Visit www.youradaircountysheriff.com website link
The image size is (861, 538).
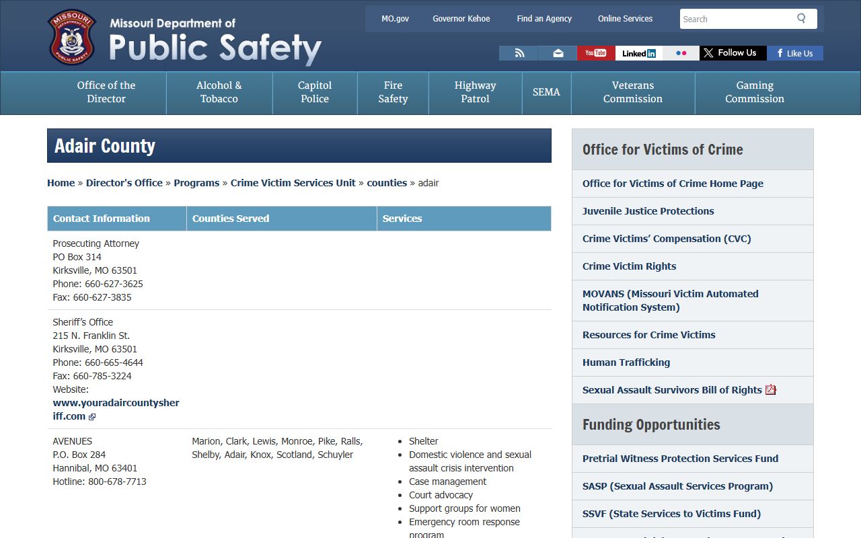[116, 410]
